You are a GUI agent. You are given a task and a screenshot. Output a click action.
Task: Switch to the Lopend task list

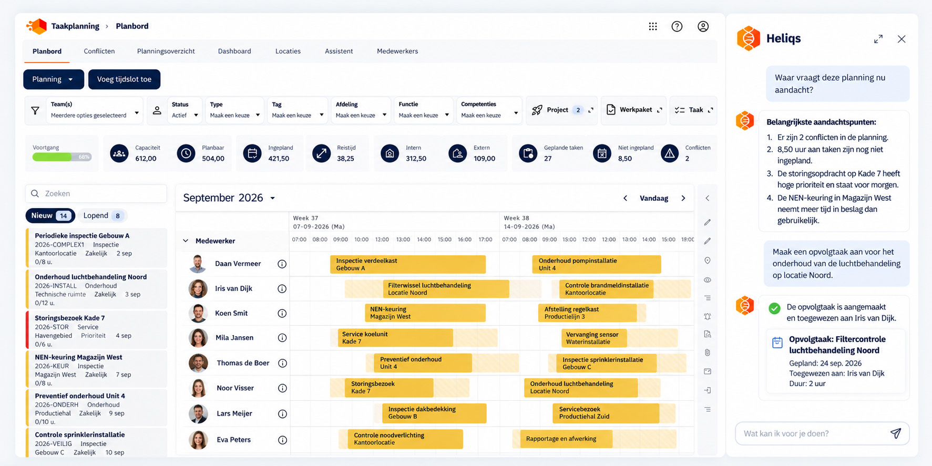point(103,216)
